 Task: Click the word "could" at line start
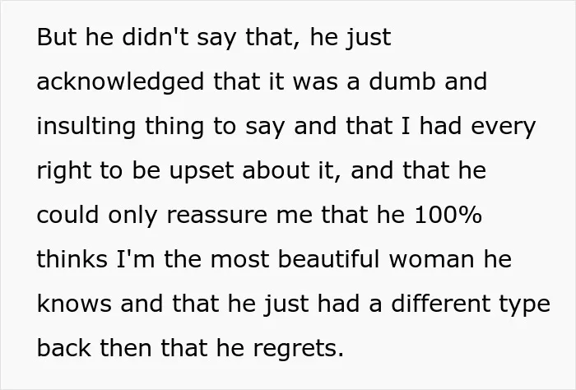tap(67, 215)
